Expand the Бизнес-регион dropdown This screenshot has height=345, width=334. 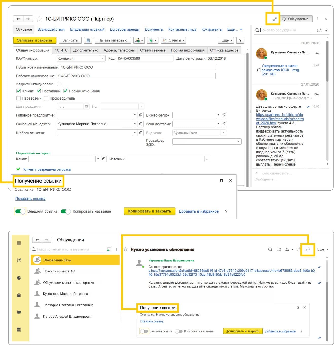pos(218,115)
